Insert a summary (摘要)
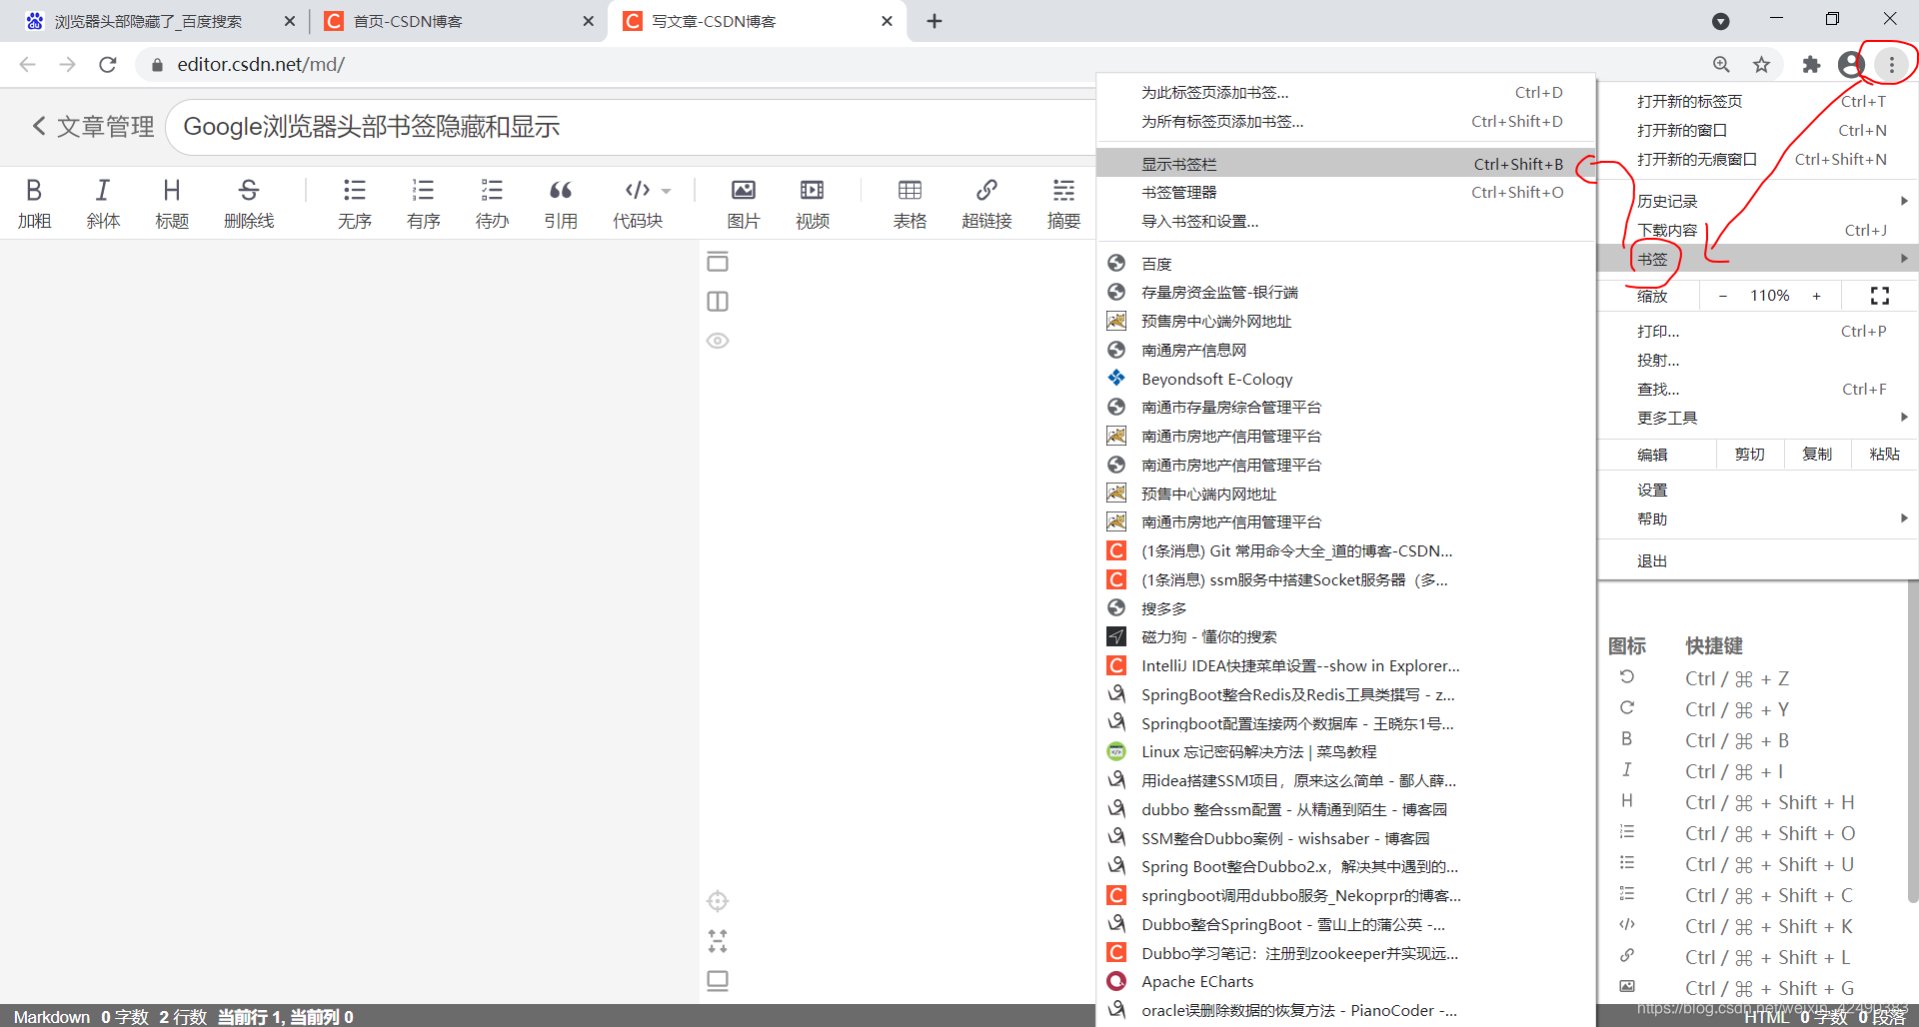Screen dimensions: 1919x1027 click(1063, 203)
